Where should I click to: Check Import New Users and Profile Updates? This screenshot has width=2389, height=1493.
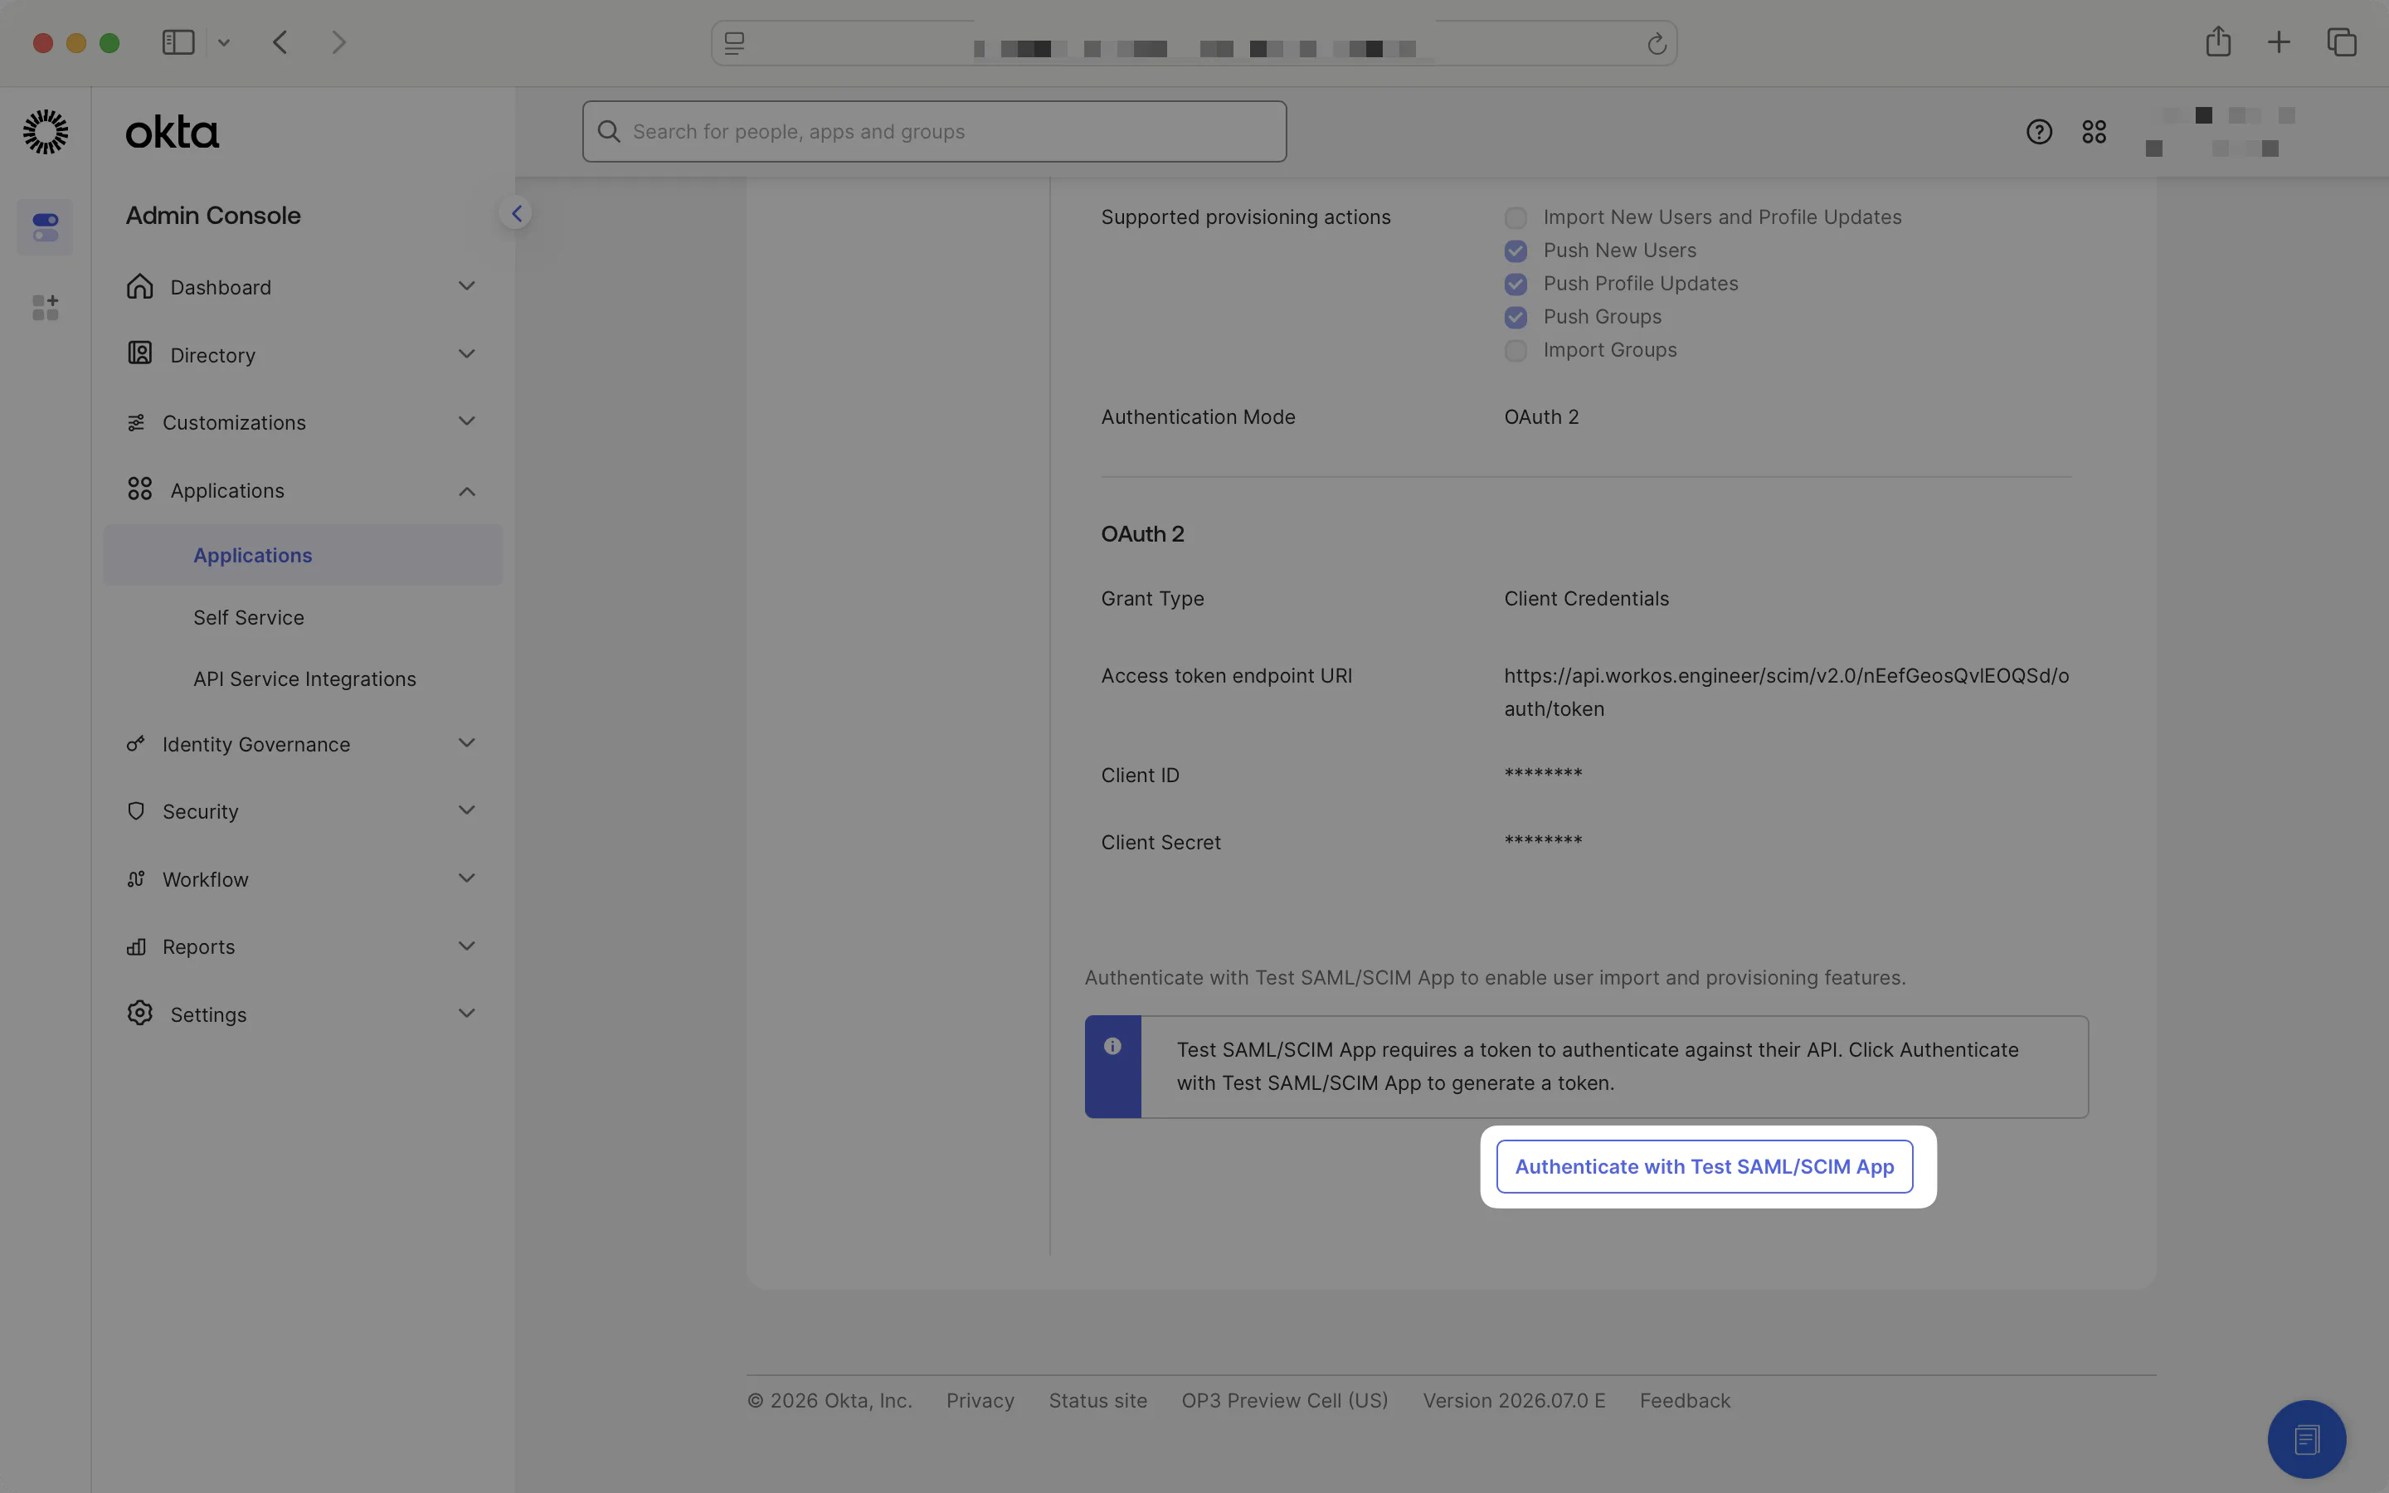(1516, 217)
